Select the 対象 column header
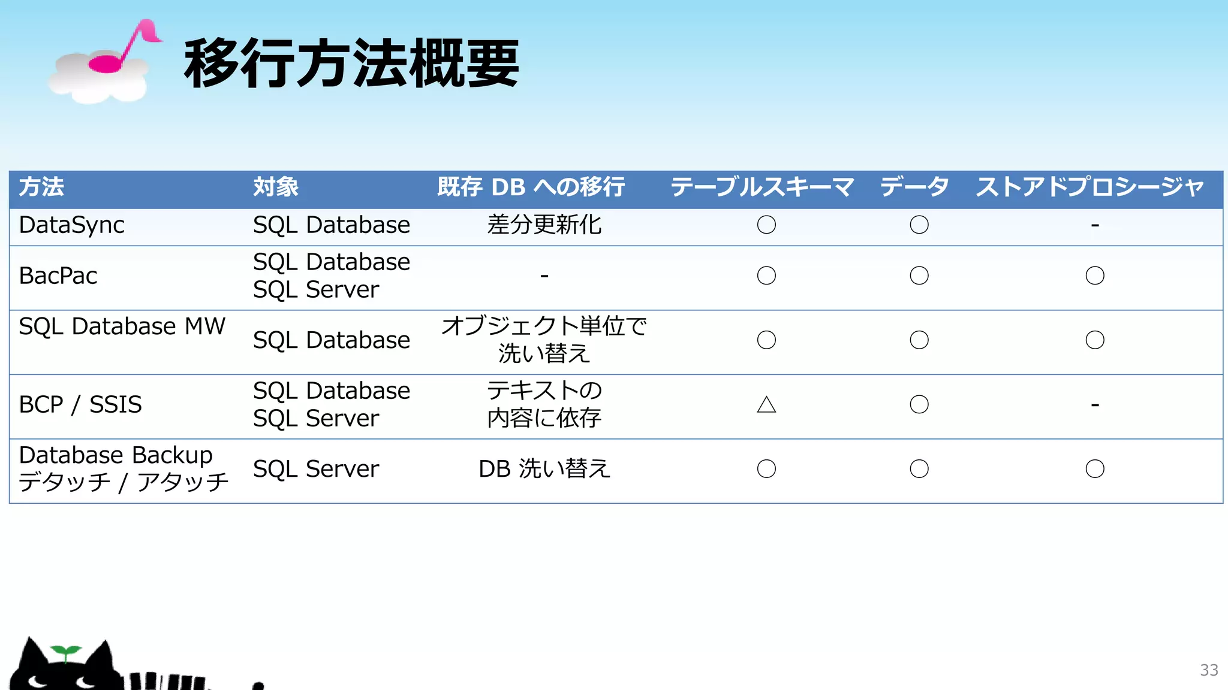The width and height of the screenshot is (1228, 690). pos(276,187)
